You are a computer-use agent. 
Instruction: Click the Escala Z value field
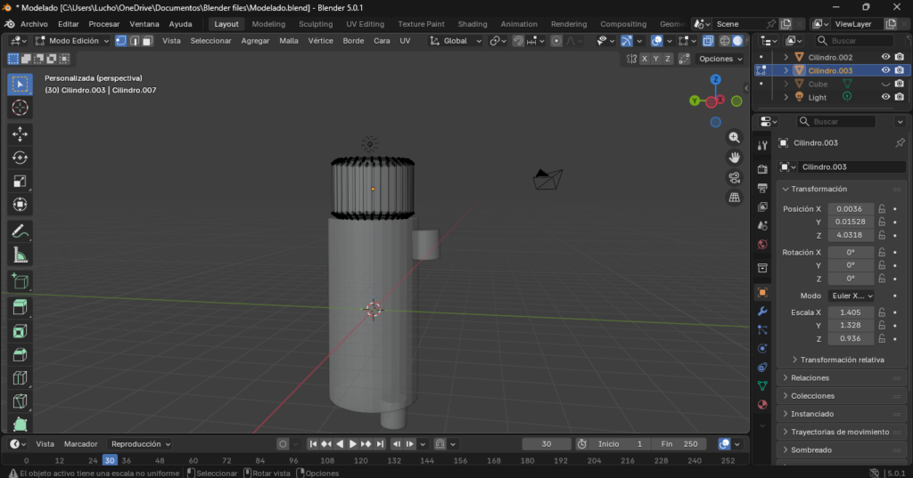click(x=850, y=339)
